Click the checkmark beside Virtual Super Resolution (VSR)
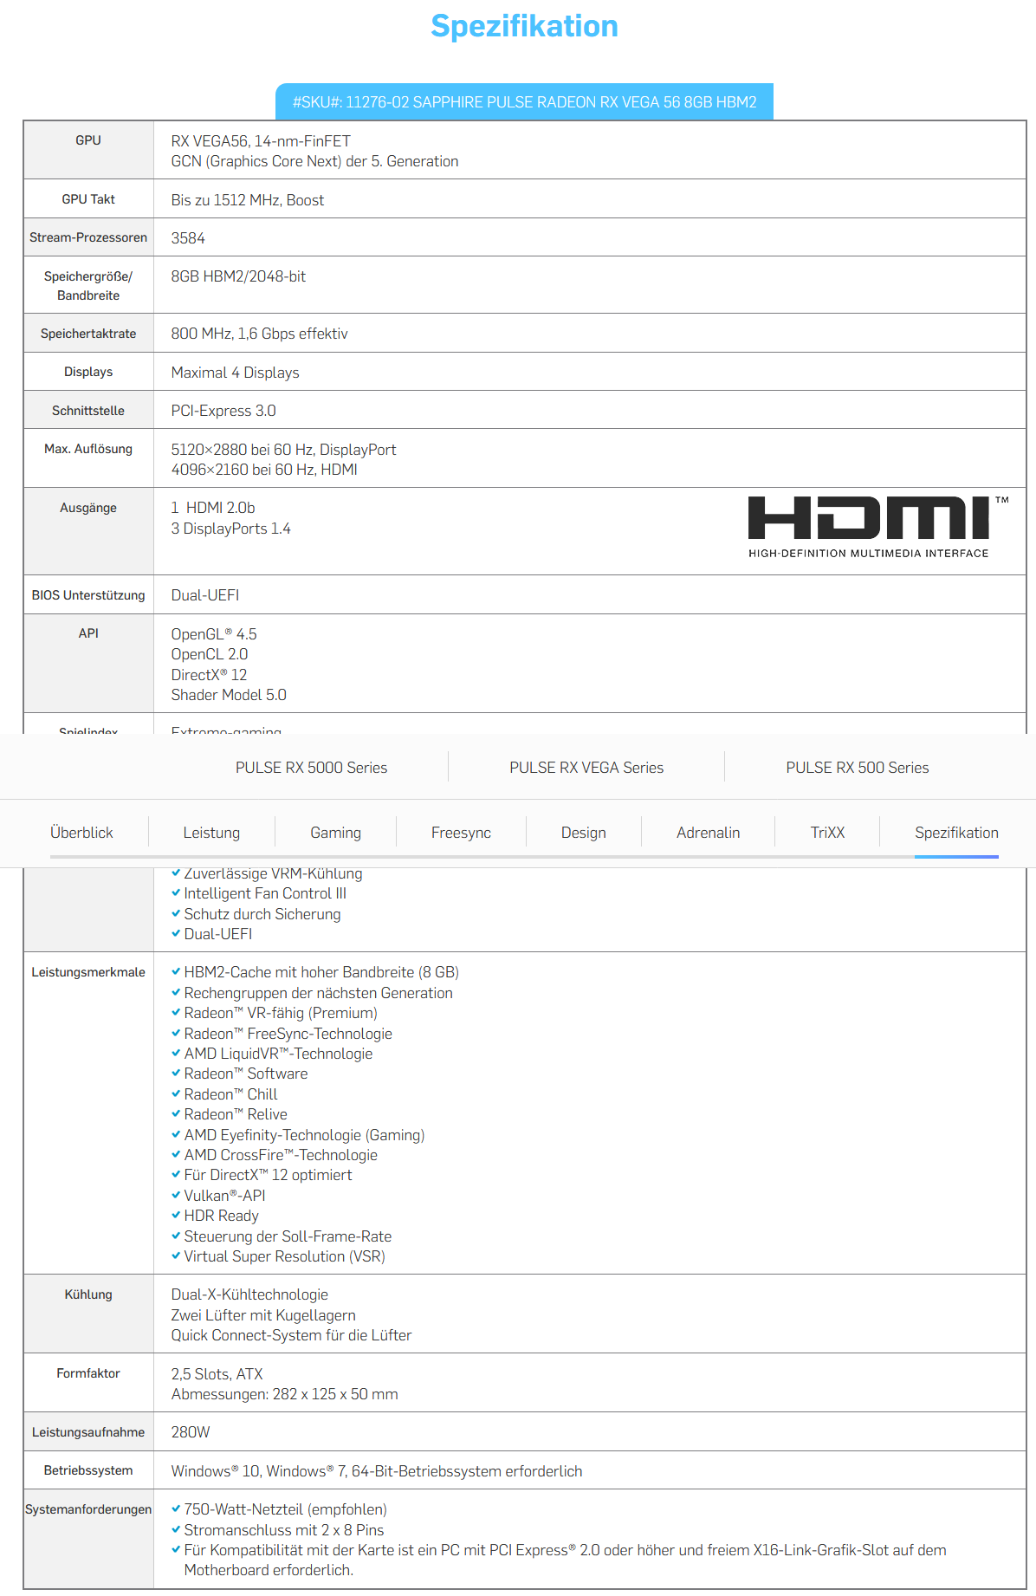 [x=176, y=1255]
